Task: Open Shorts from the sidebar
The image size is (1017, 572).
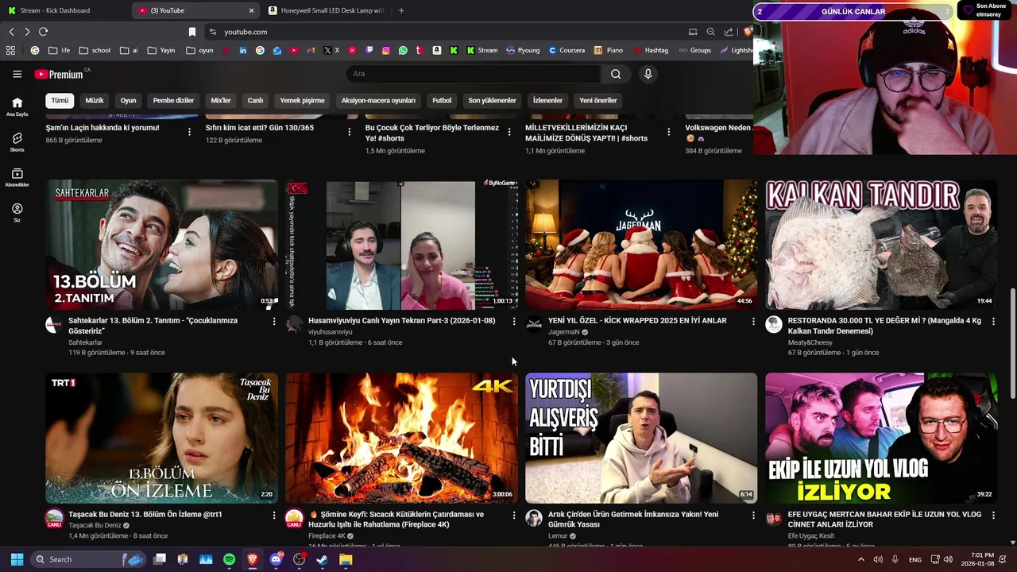Action: [17, 142]
